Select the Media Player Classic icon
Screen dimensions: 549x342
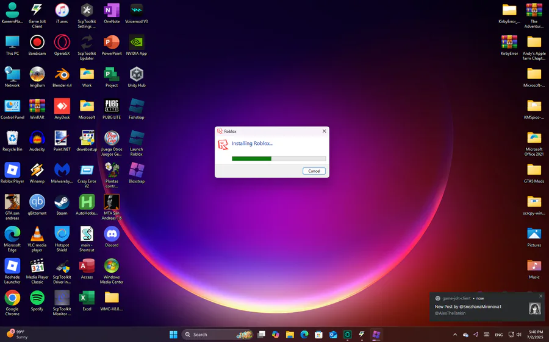tap(37, 271)
